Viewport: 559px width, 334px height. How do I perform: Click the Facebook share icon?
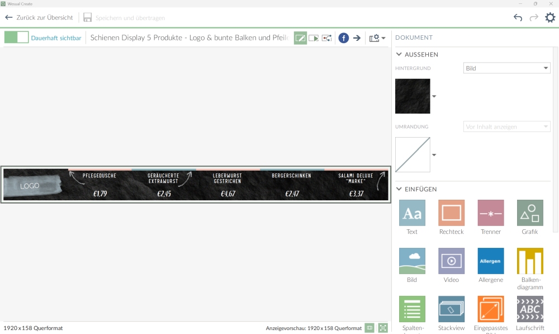[x=343, y=38]
